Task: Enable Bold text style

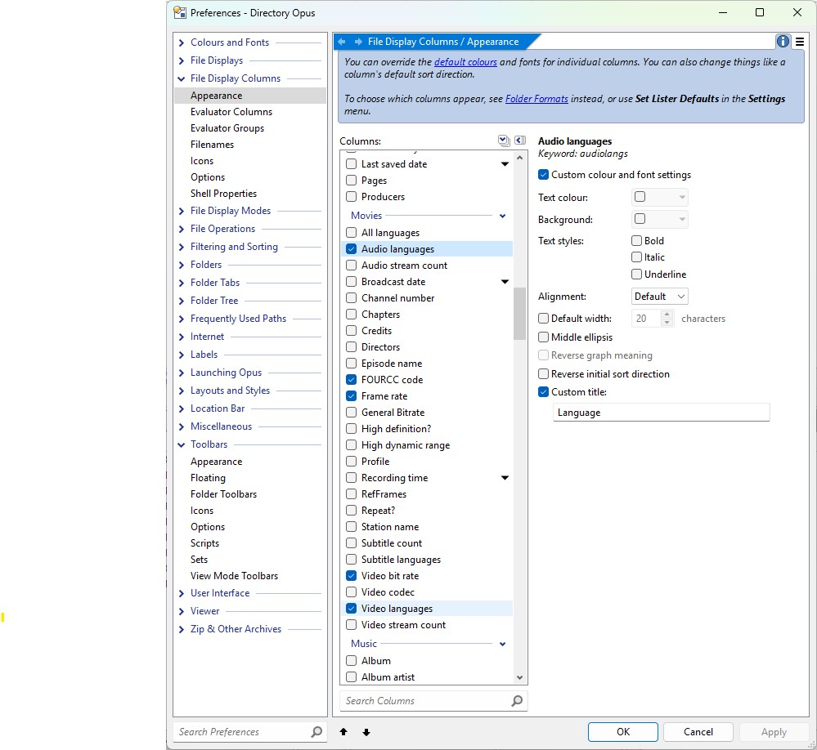Action: pyautogui.click(x=636, y=240)
